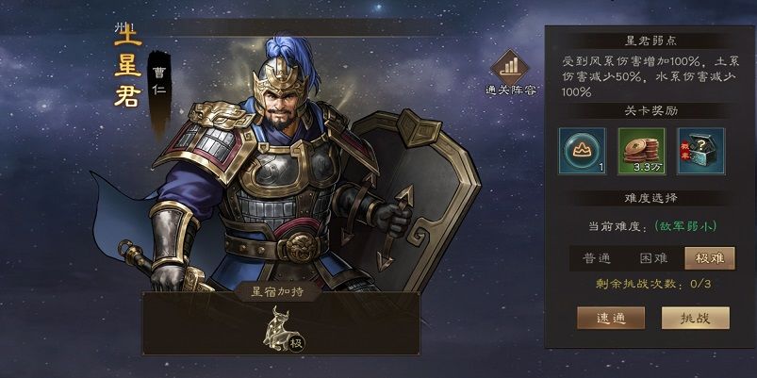Click the 星宿加持 panel header
The height and width of the screenshot is (378, 757).
278,292
